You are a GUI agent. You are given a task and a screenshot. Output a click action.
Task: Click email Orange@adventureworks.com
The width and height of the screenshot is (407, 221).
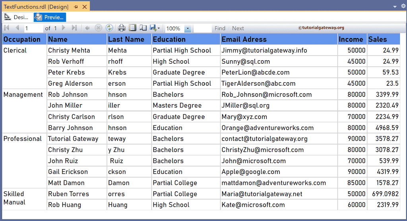click(267, 128)
